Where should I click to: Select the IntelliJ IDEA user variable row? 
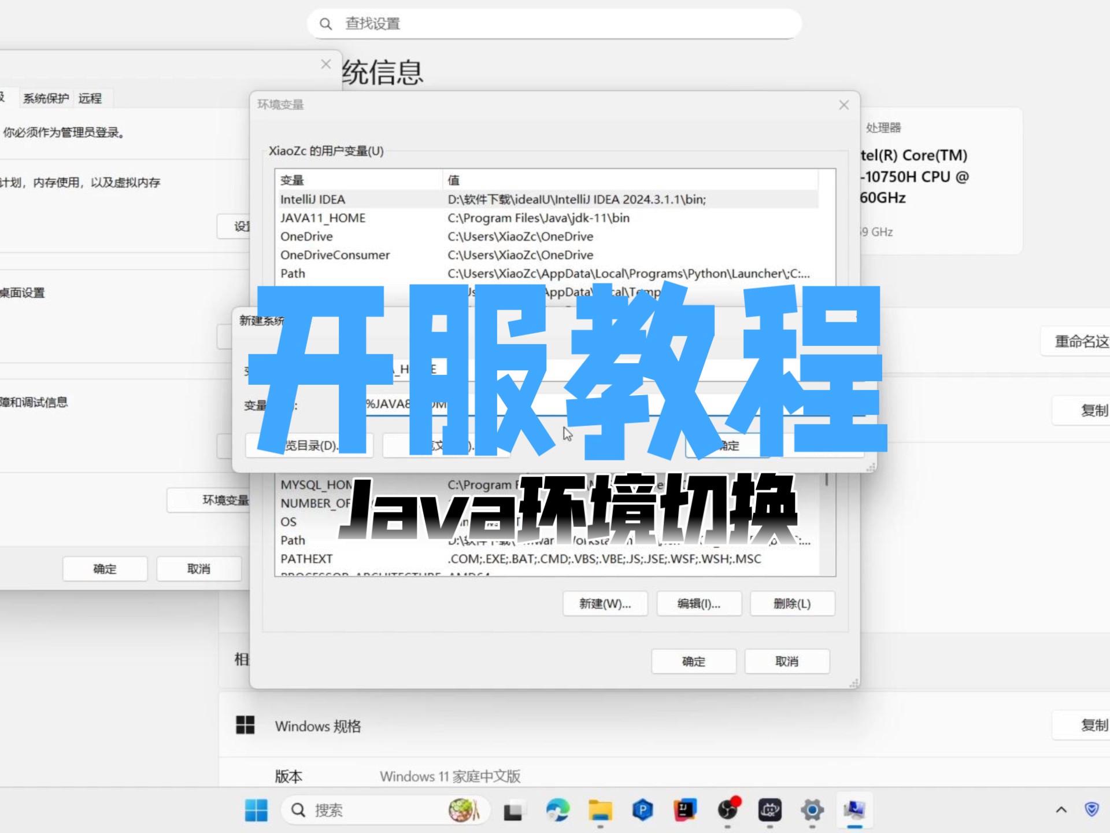(547, 200)
